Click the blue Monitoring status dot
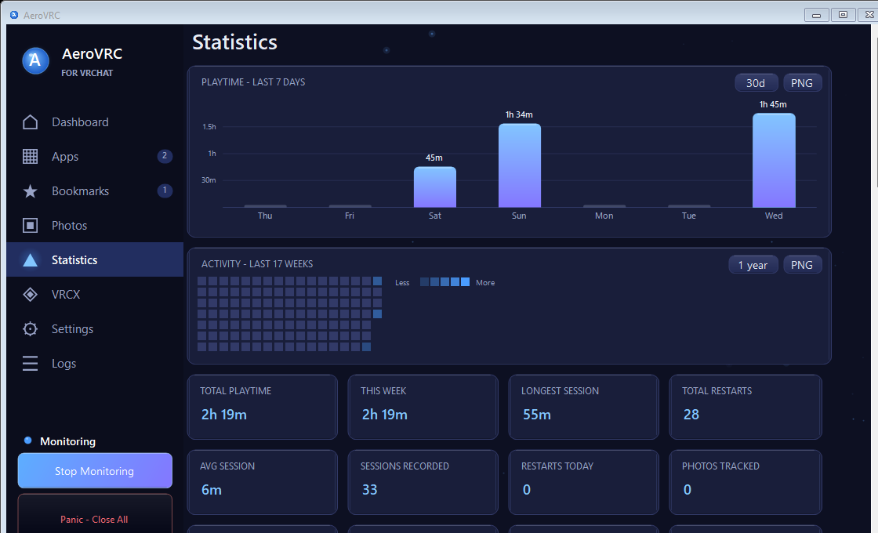878x533 pixels. (x=27, y=441)
